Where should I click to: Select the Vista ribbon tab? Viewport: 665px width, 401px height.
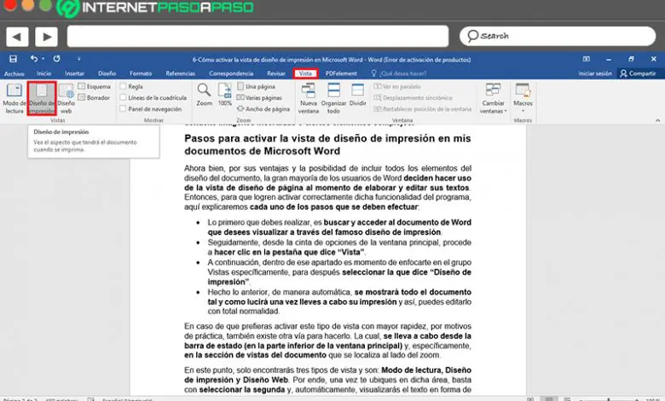click(305, 73)
